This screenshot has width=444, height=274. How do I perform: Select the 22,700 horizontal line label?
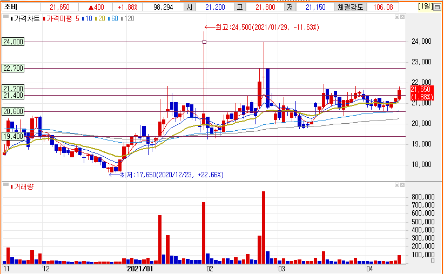point(13,68)
